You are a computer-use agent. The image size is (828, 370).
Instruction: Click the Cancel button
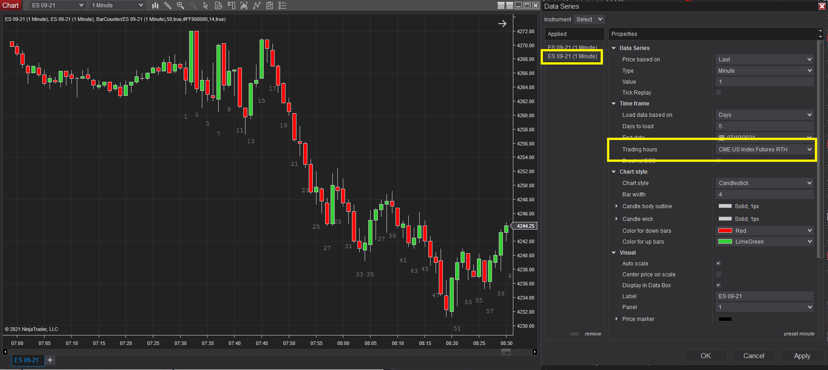point(754,355)
